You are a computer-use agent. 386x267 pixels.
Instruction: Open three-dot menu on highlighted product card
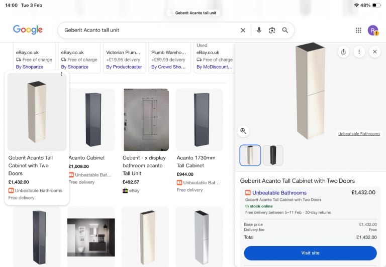point(62,74)
